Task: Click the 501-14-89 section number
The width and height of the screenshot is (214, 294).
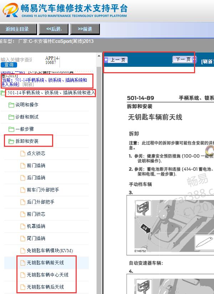Action: [141, 98]
